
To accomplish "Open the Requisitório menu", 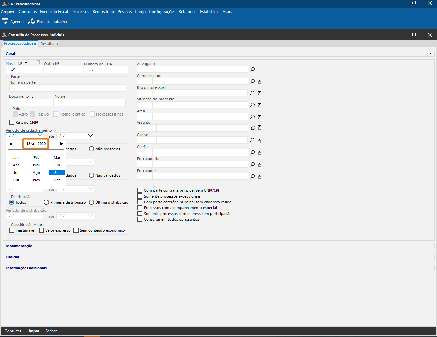I will point(104,12).
